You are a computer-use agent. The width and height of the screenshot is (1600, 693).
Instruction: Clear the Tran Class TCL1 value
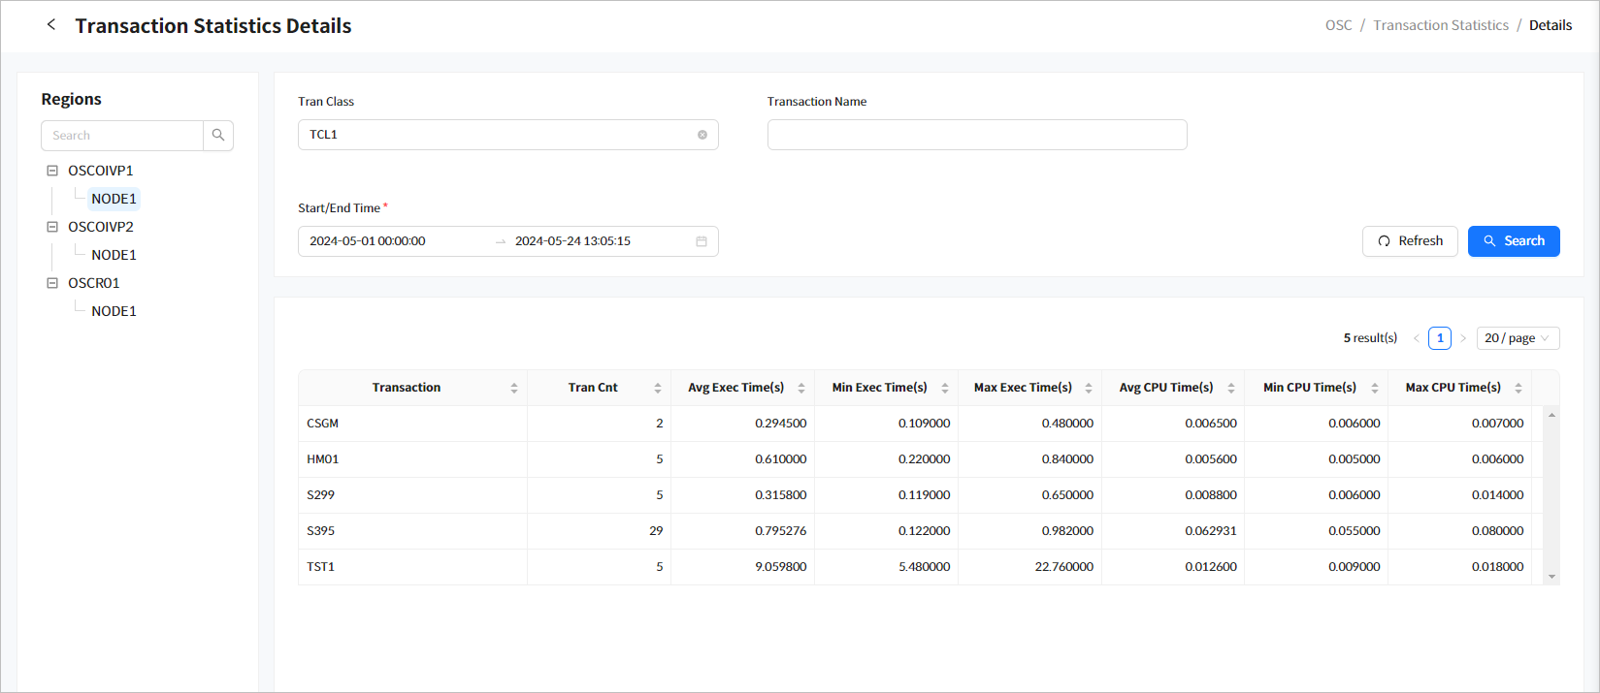702,135
